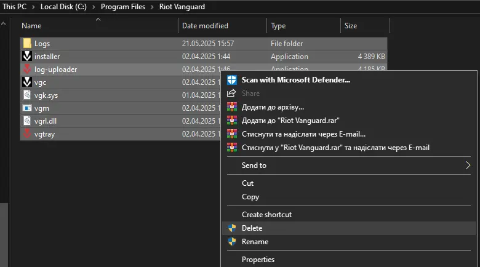480x267 pixels.
Task: Open the Send to submenu
Action: pyautogui.click(x=349, y=165)
